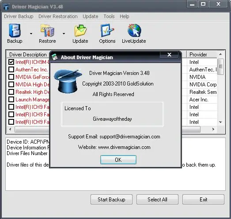Select the Launch Manager driver row text
This screenshot has width=231, height=219.
coord(32,99)
